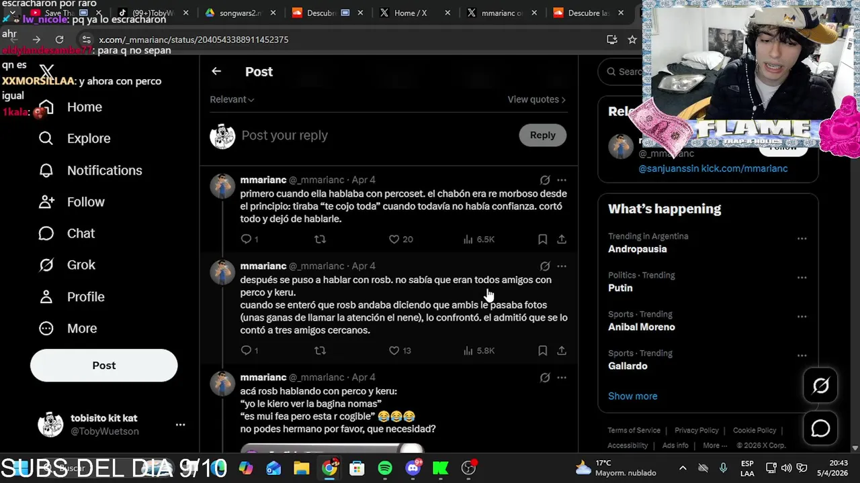Close the songwars2 tab
Viewport: 860px width, 483px height.
pos(273,13)
